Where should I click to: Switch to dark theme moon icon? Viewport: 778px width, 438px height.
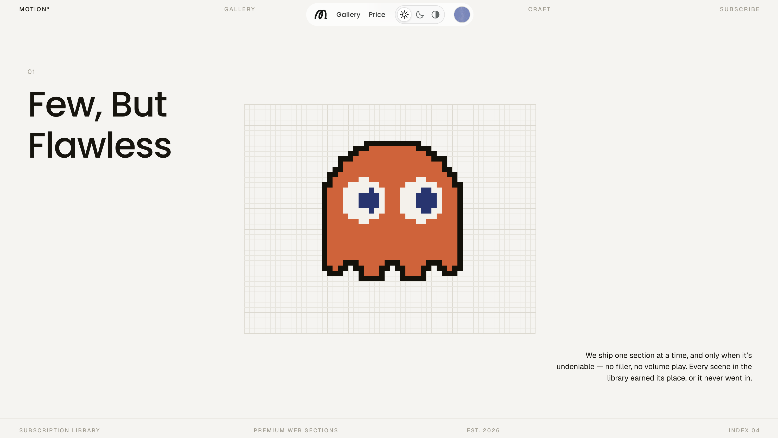tap(420, 15)
